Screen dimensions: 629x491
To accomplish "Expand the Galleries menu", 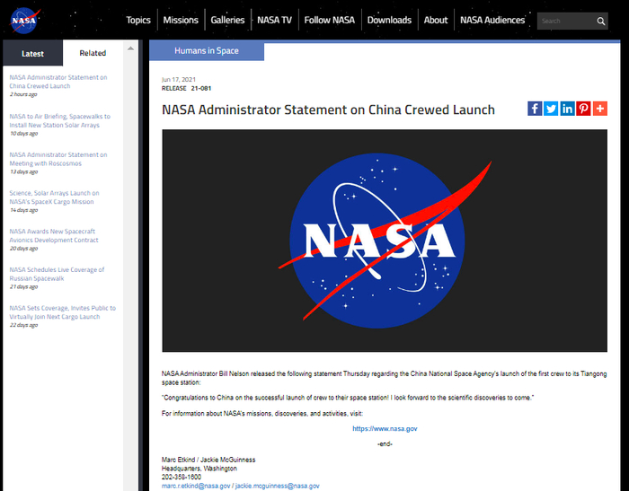I will [227, 20].
